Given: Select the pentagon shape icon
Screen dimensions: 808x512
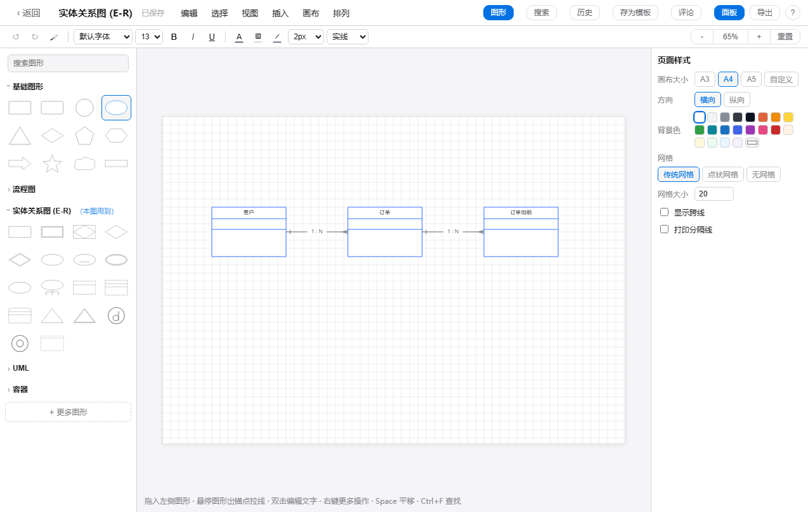Looking at the screenshot, I should click(84, 136).
